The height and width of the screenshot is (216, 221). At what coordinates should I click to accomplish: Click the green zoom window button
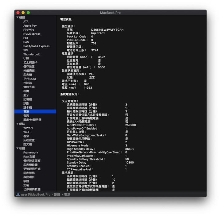28,13
